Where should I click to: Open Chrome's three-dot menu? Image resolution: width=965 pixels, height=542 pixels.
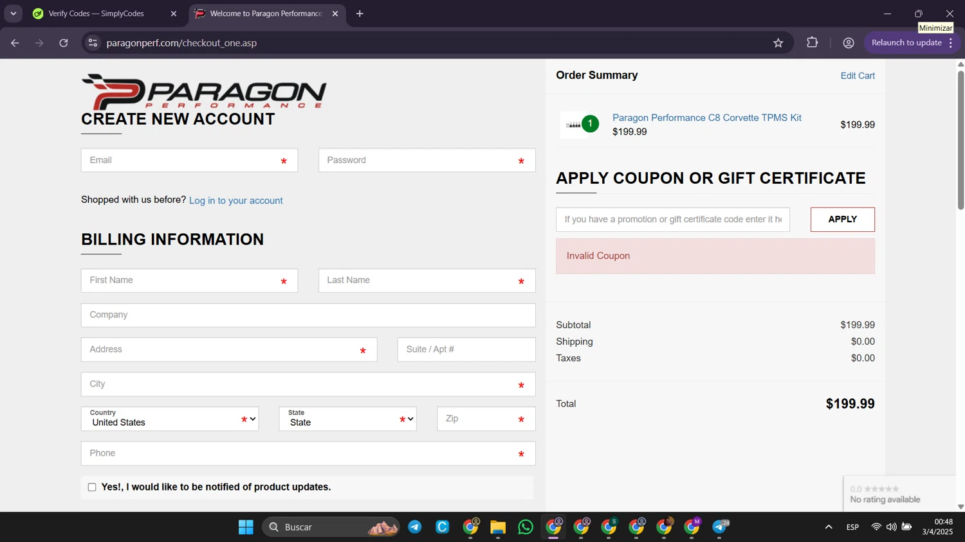(x=951, y=43)
